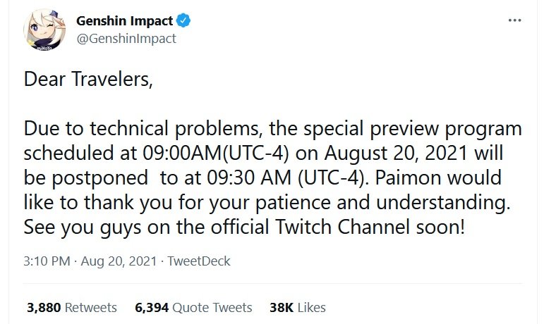Click the "09:30 AM (UTC-4)" postponed time

point(288,178)
